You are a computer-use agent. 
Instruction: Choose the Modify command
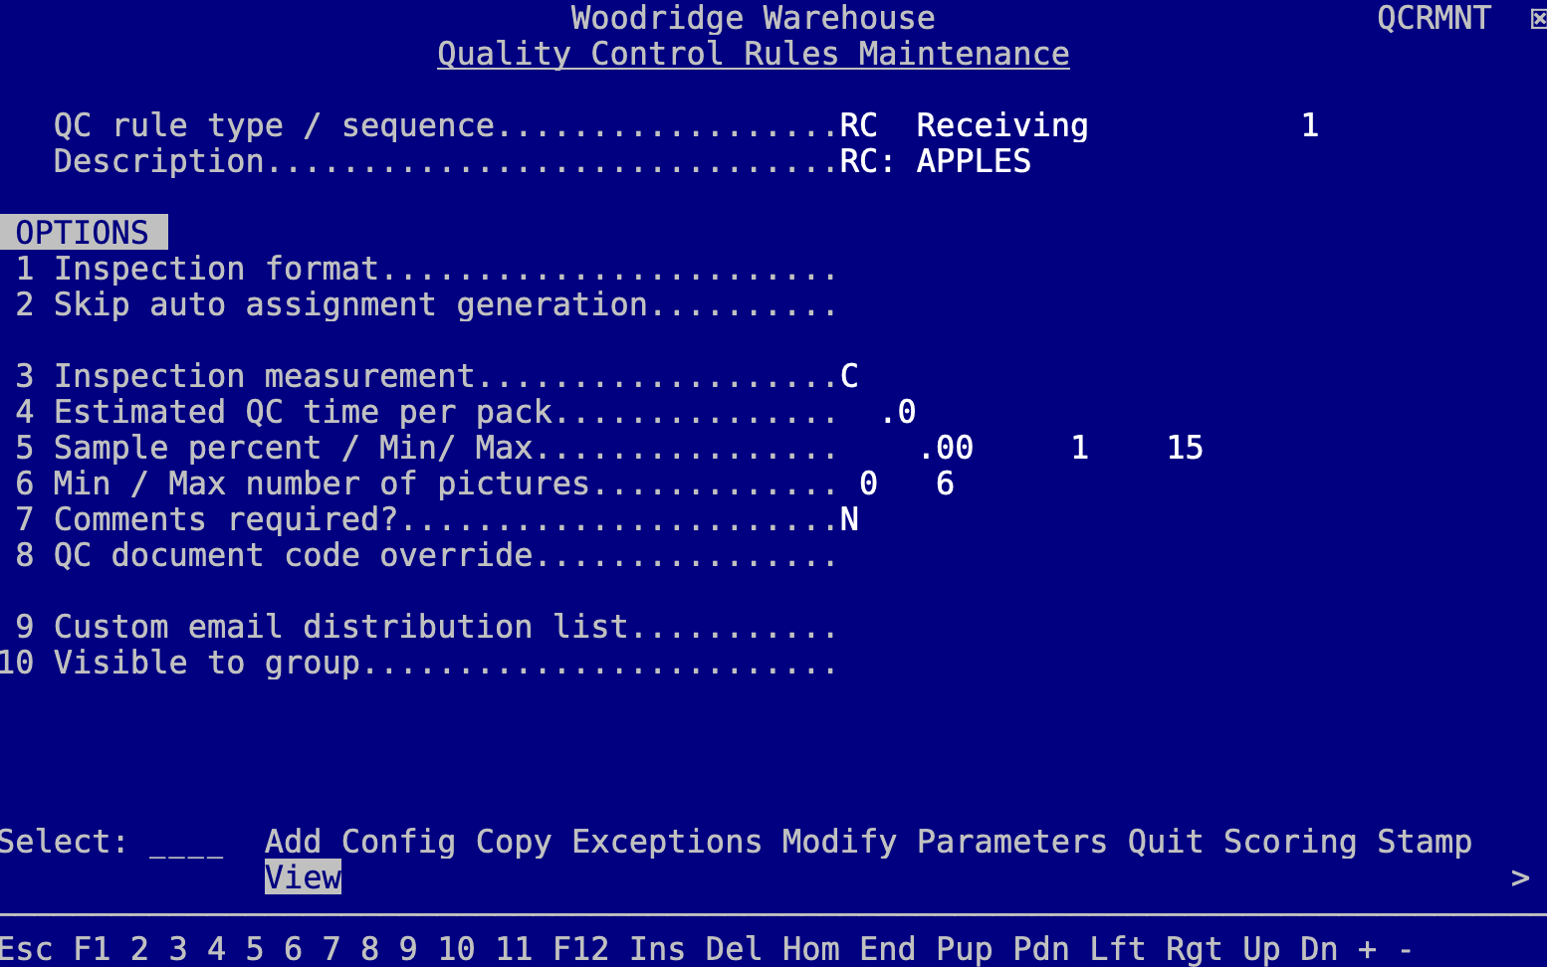(839, 842)
